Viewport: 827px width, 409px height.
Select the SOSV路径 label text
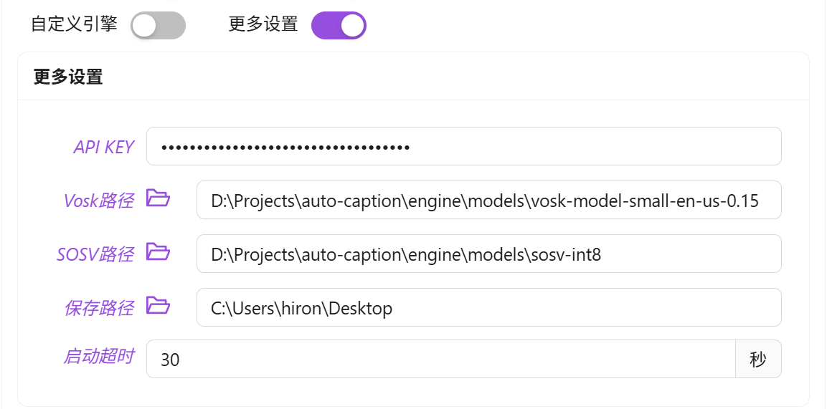(x=95, y=254)
